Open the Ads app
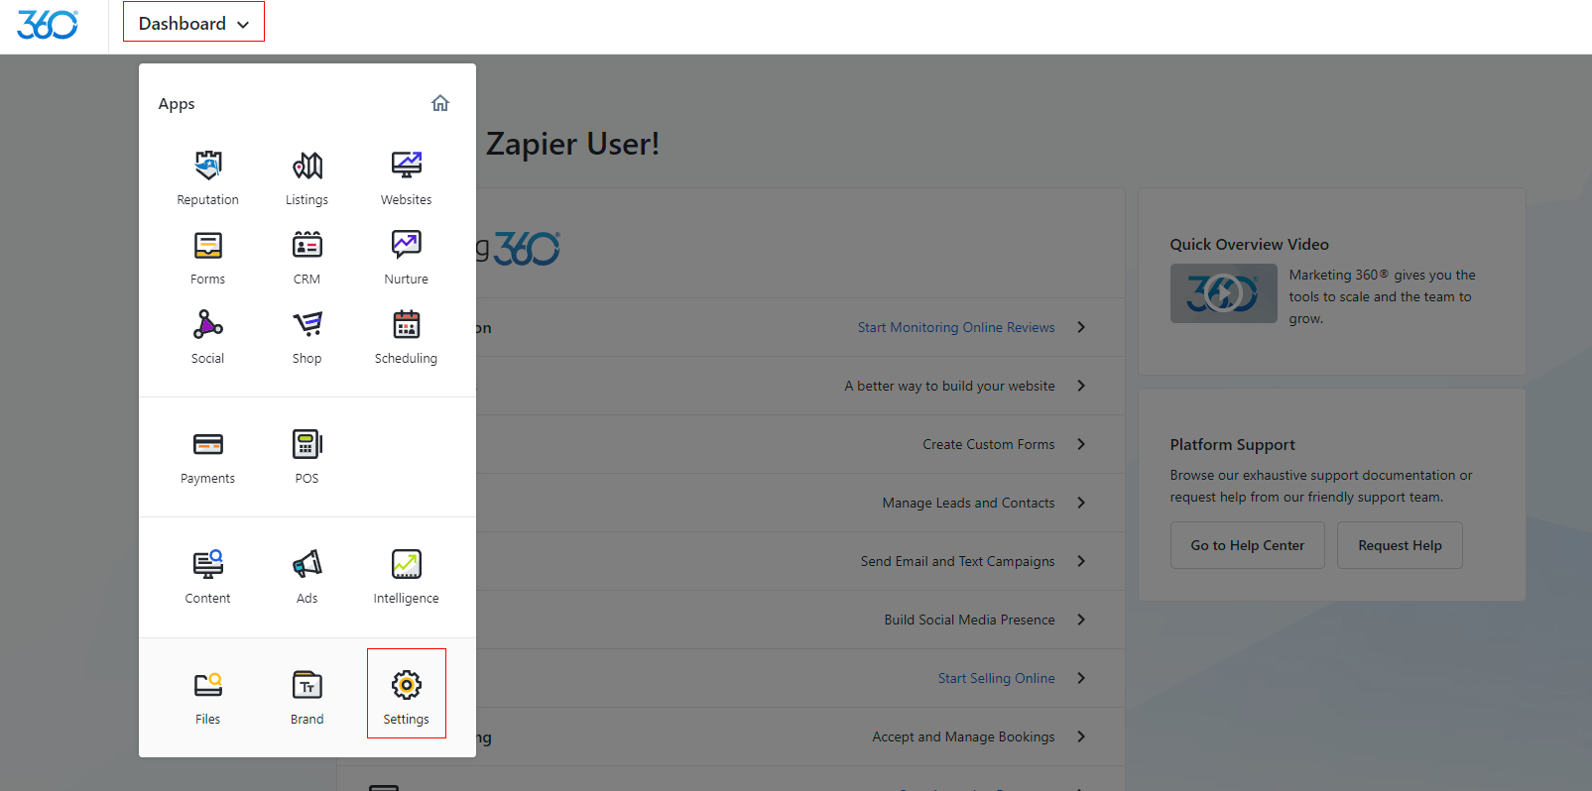The height and width of the screenshot is (791, 1592). click(306, 577)
